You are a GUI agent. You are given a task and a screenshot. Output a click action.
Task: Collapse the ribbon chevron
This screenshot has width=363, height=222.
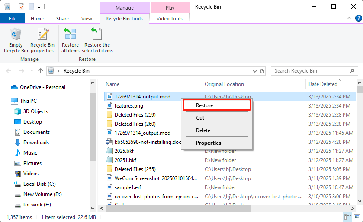coord(349,18)
